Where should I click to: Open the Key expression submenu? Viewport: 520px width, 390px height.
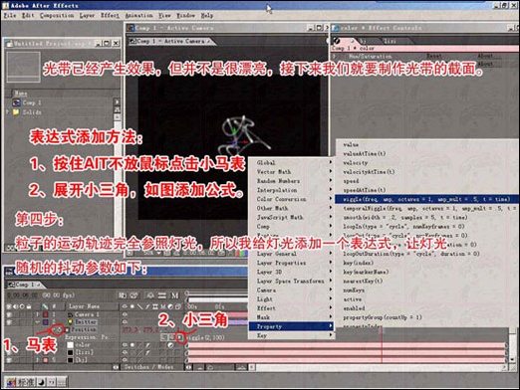point(291,335)
